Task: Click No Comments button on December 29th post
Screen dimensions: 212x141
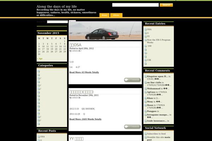Action: pyautogui.click(x=132, y=127)
